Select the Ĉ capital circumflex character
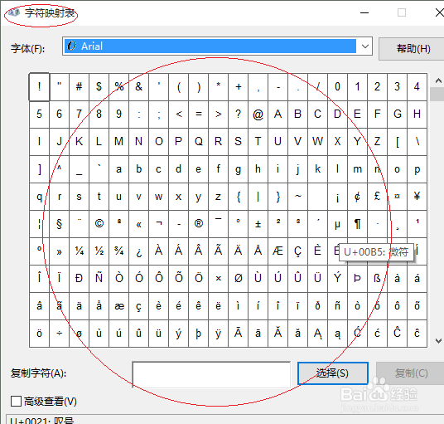 click(397, 334)
